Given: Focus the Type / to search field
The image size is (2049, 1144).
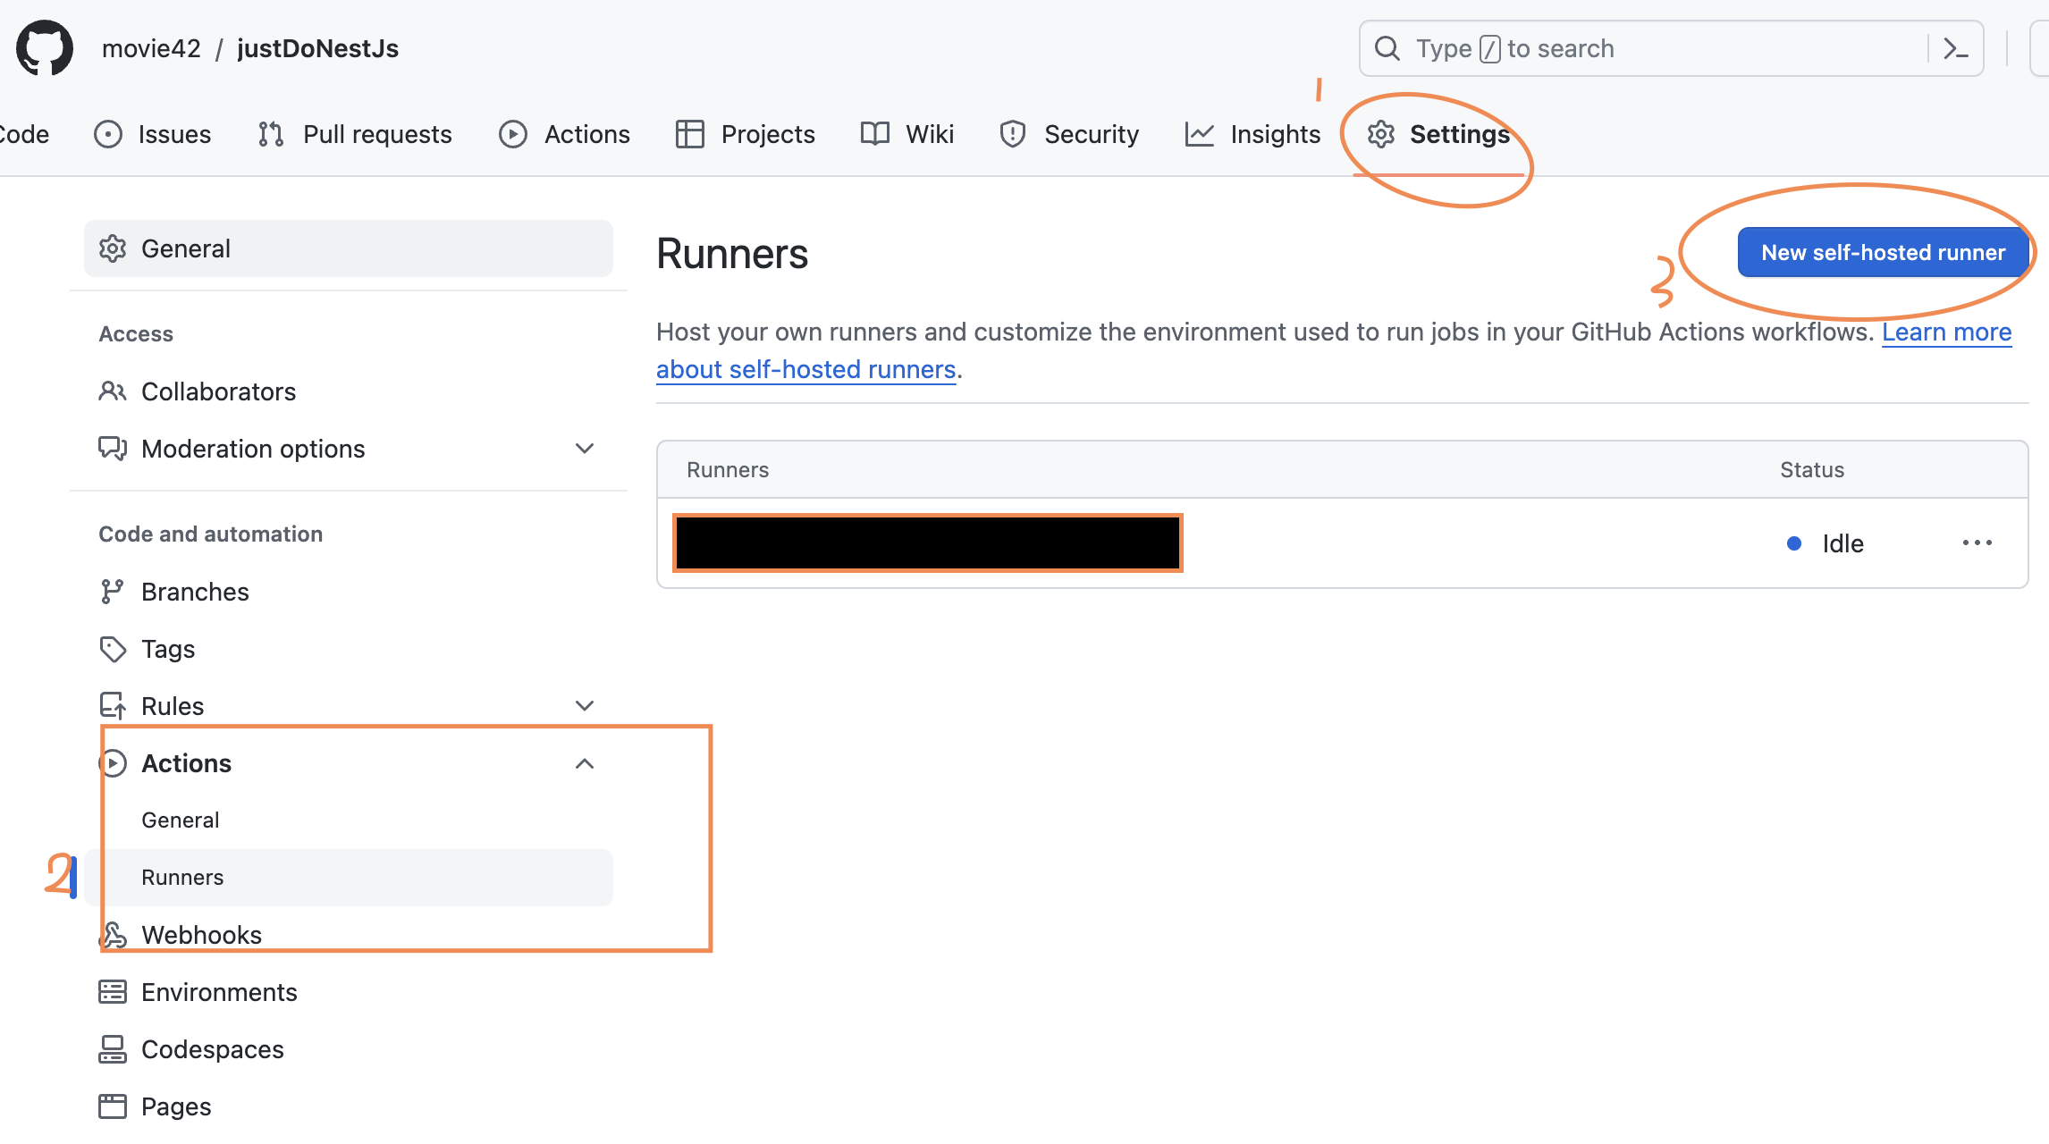Looking at the screenshot, I should 1672,48.
